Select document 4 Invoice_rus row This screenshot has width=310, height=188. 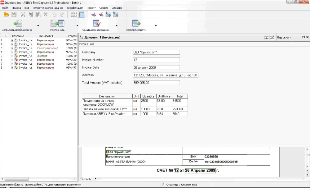[39, 52]
